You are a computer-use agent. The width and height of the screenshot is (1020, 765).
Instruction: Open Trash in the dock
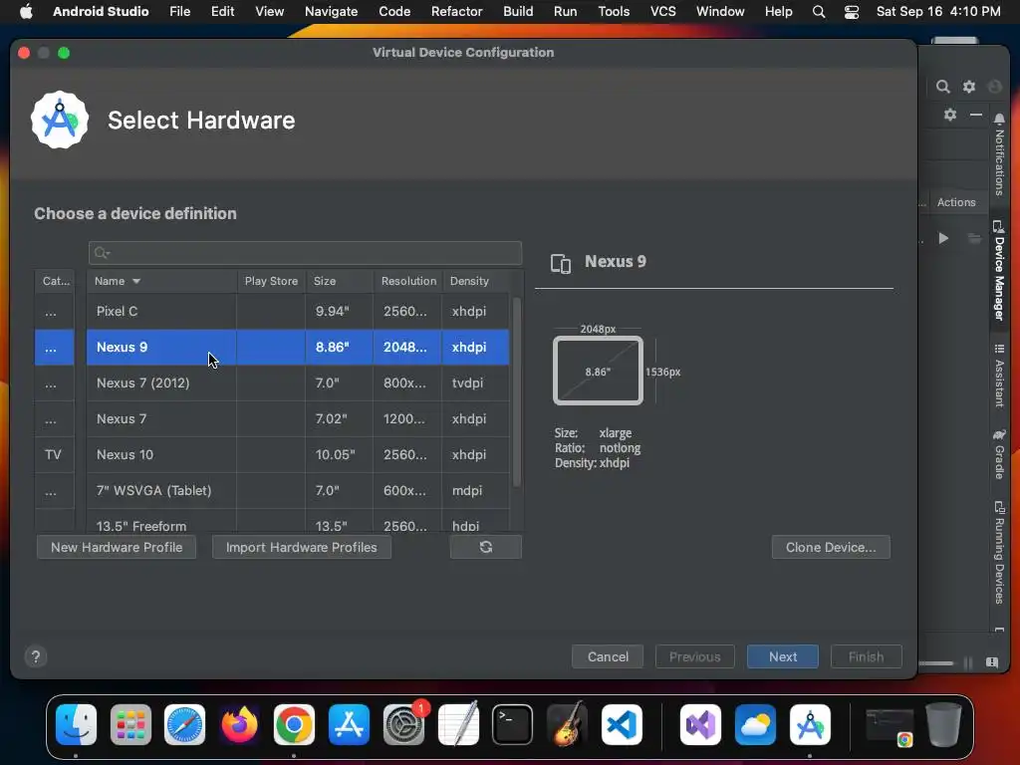click(x=943, y=725)
